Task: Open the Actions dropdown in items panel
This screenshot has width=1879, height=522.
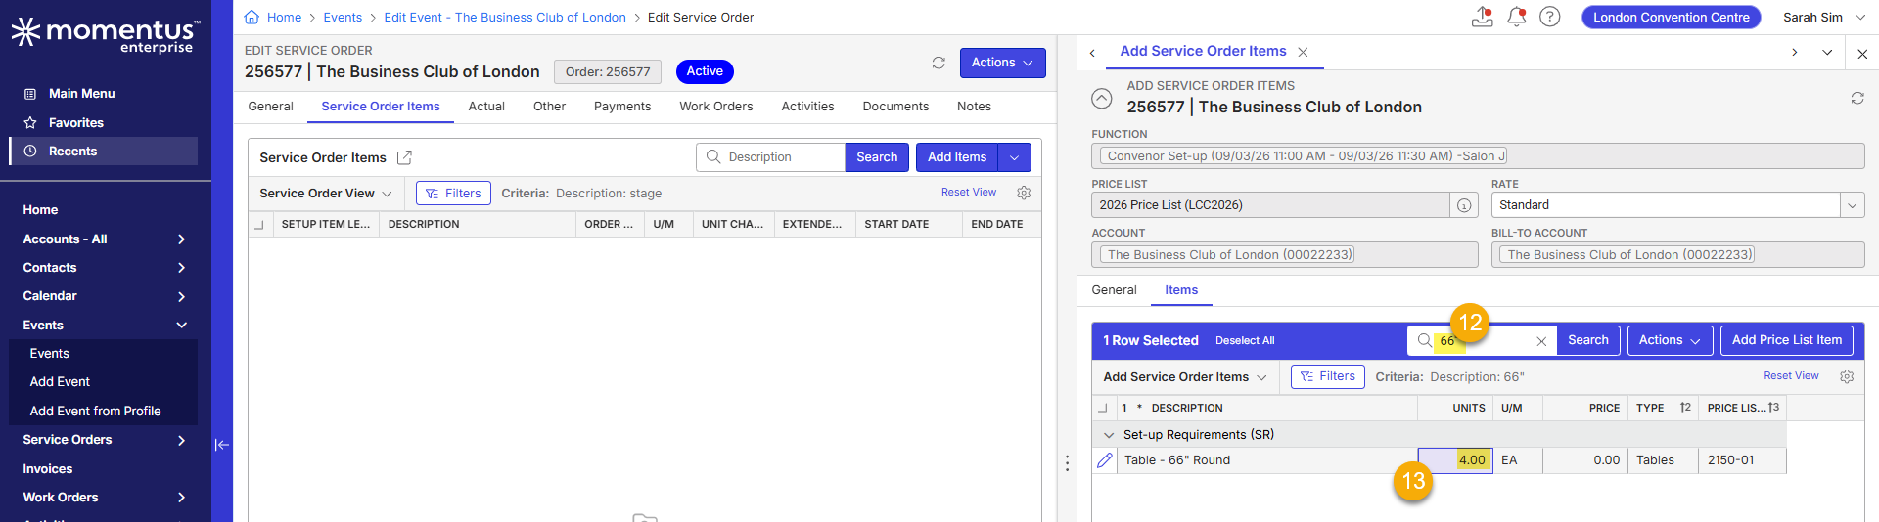Action: pyautogui.click(x=1671, y=340)
